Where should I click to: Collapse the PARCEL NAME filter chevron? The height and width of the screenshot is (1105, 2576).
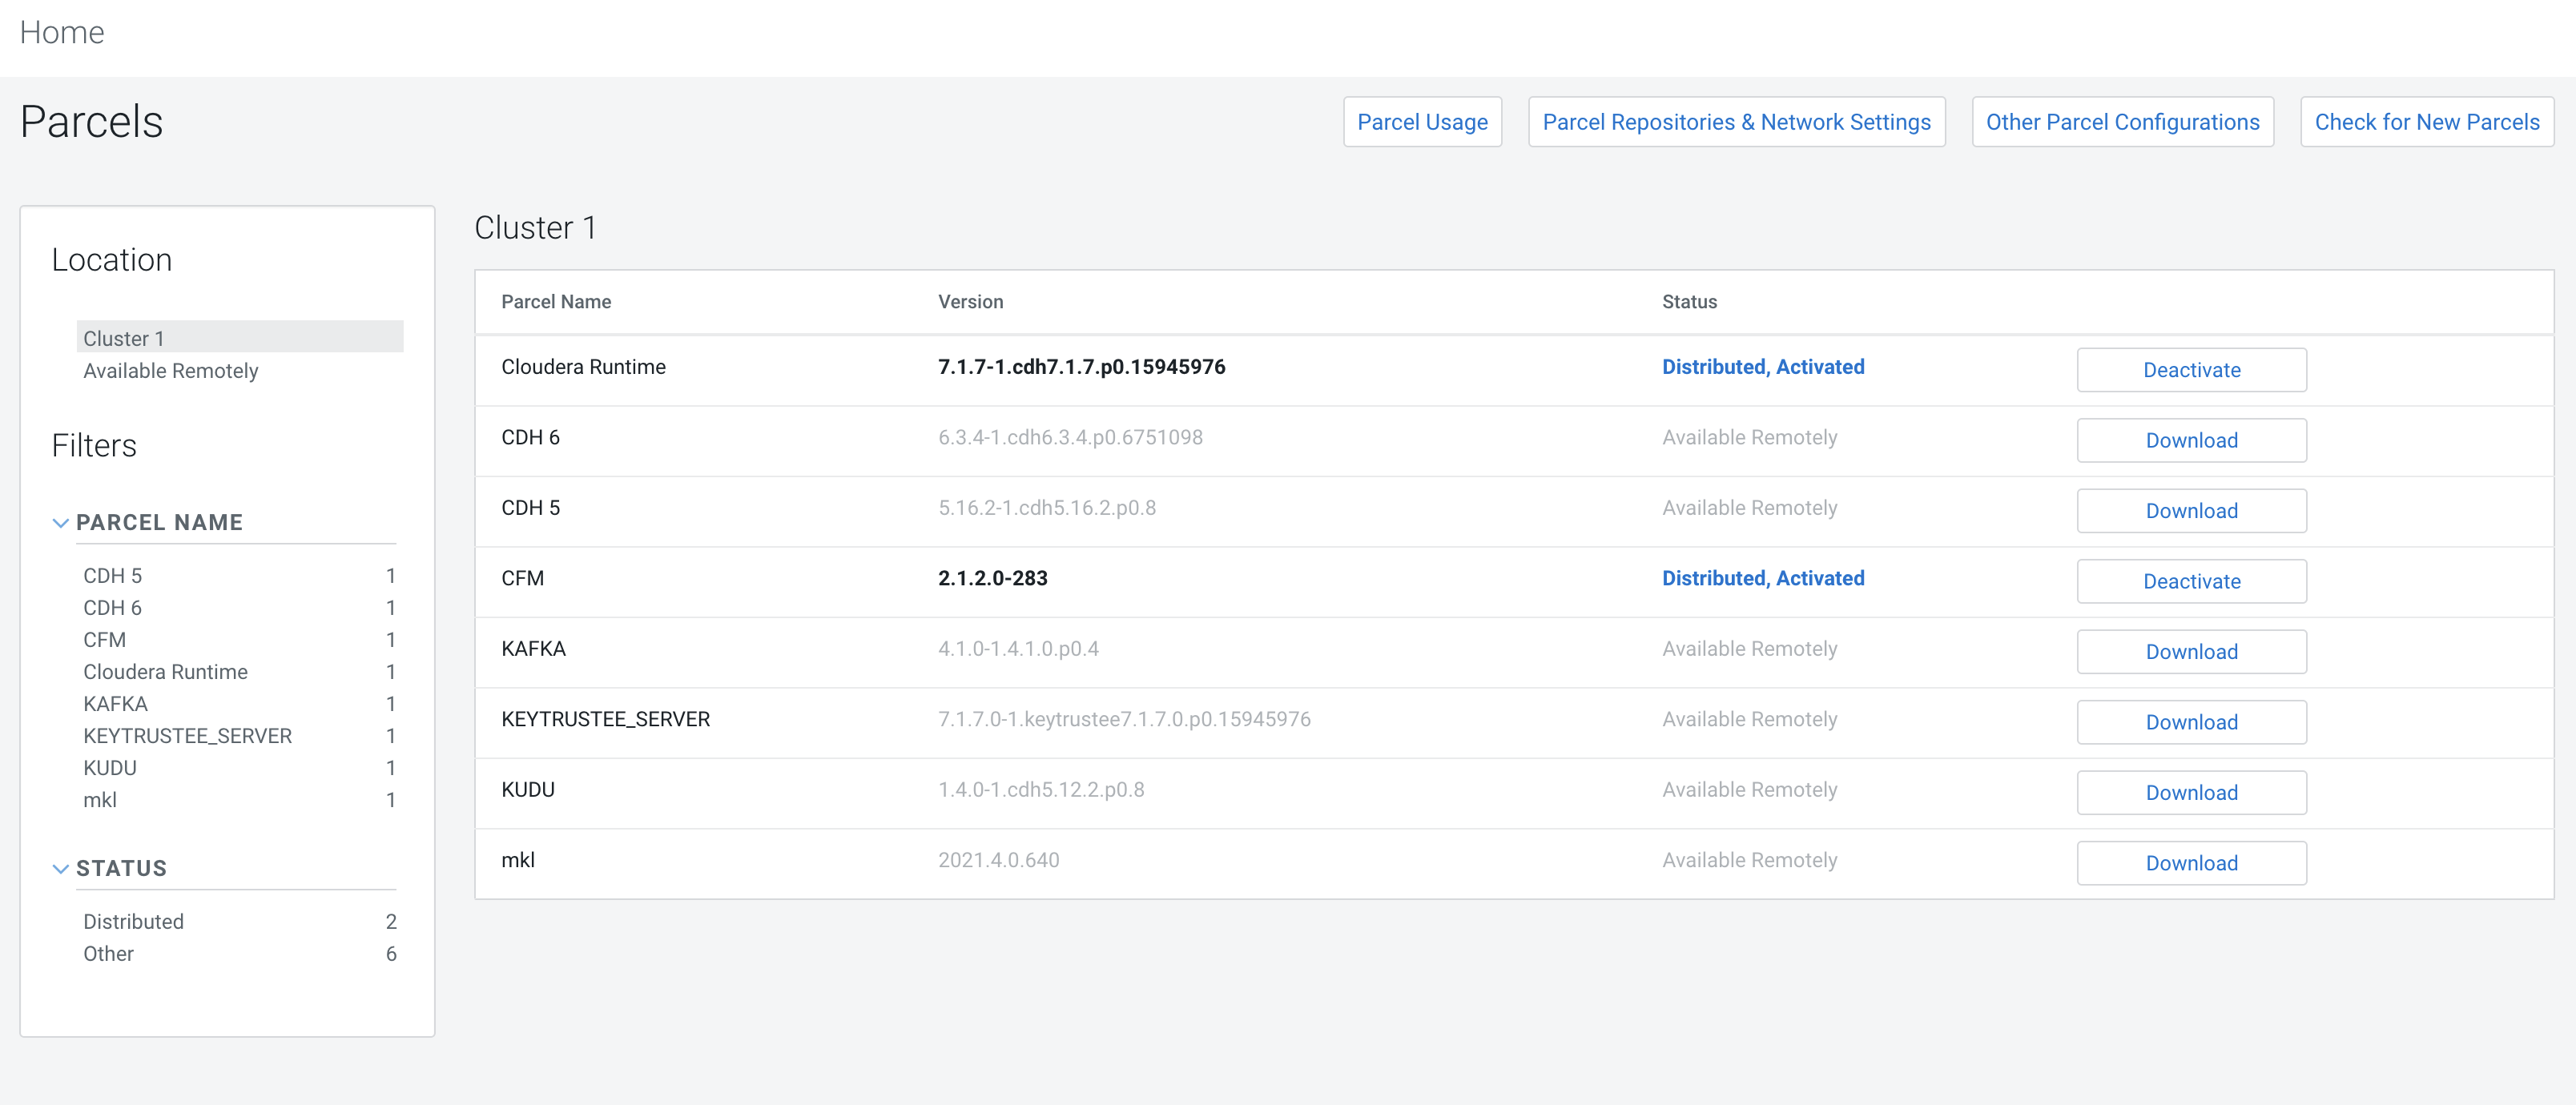tap(61, 523)
